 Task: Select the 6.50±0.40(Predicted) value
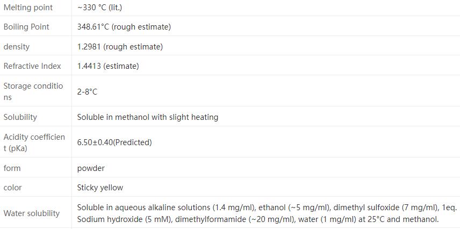click(114, 142)
